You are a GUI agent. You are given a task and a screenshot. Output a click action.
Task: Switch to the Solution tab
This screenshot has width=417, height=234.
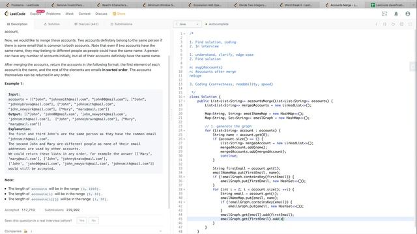point(52,24)
